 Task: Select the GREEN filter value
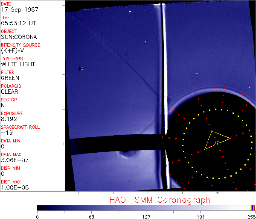click(x=10, y=78)
